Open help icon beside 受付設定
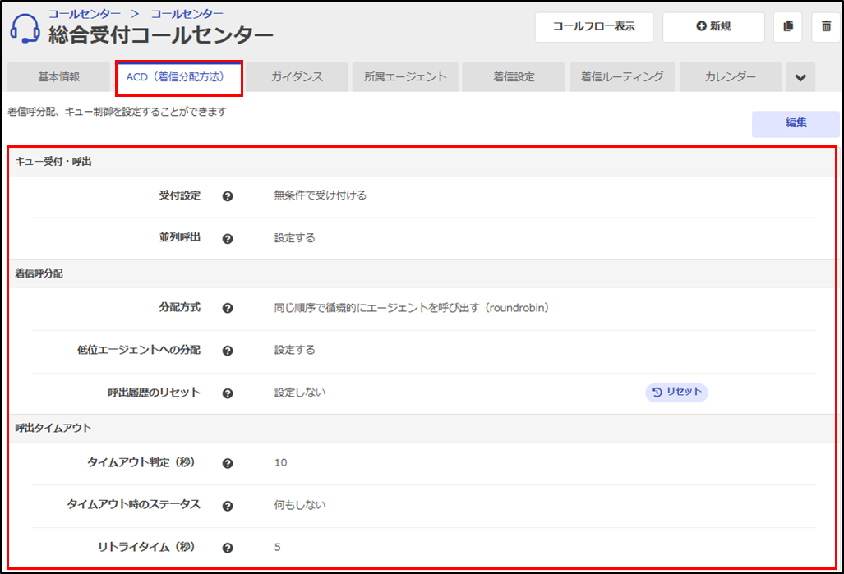This screenshot has width=844, height=574. (x=228, y=196)
